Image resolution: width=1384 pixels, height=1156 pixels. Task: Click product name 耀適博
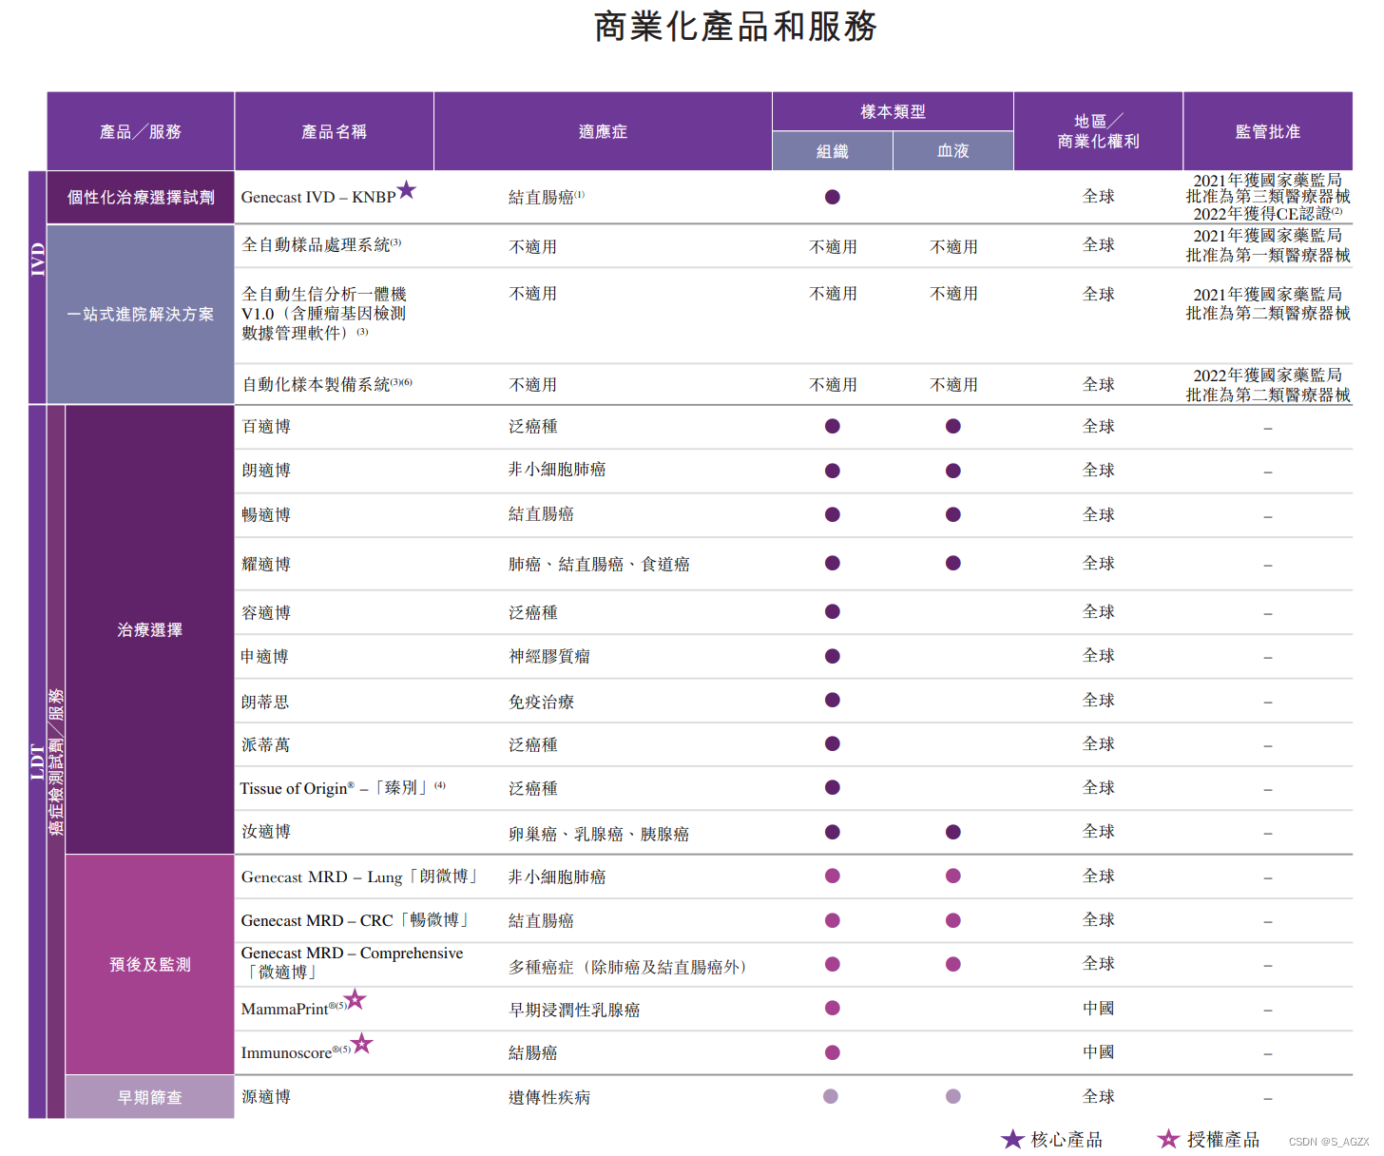266,564
